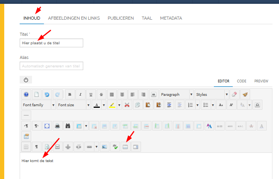Click the Italic formatting icon

click(x=81, y=94)
